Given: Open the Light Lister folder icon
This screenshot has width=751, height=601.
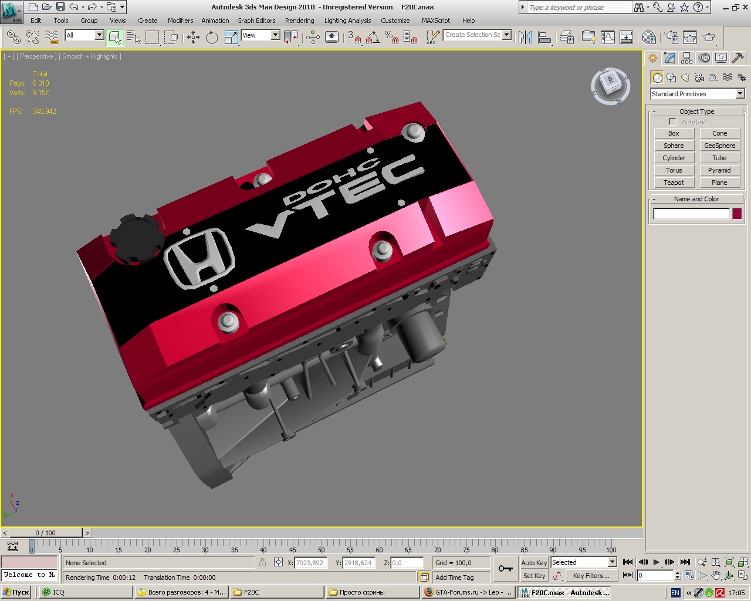Looking at the screenshot, I should pos(588,38).
